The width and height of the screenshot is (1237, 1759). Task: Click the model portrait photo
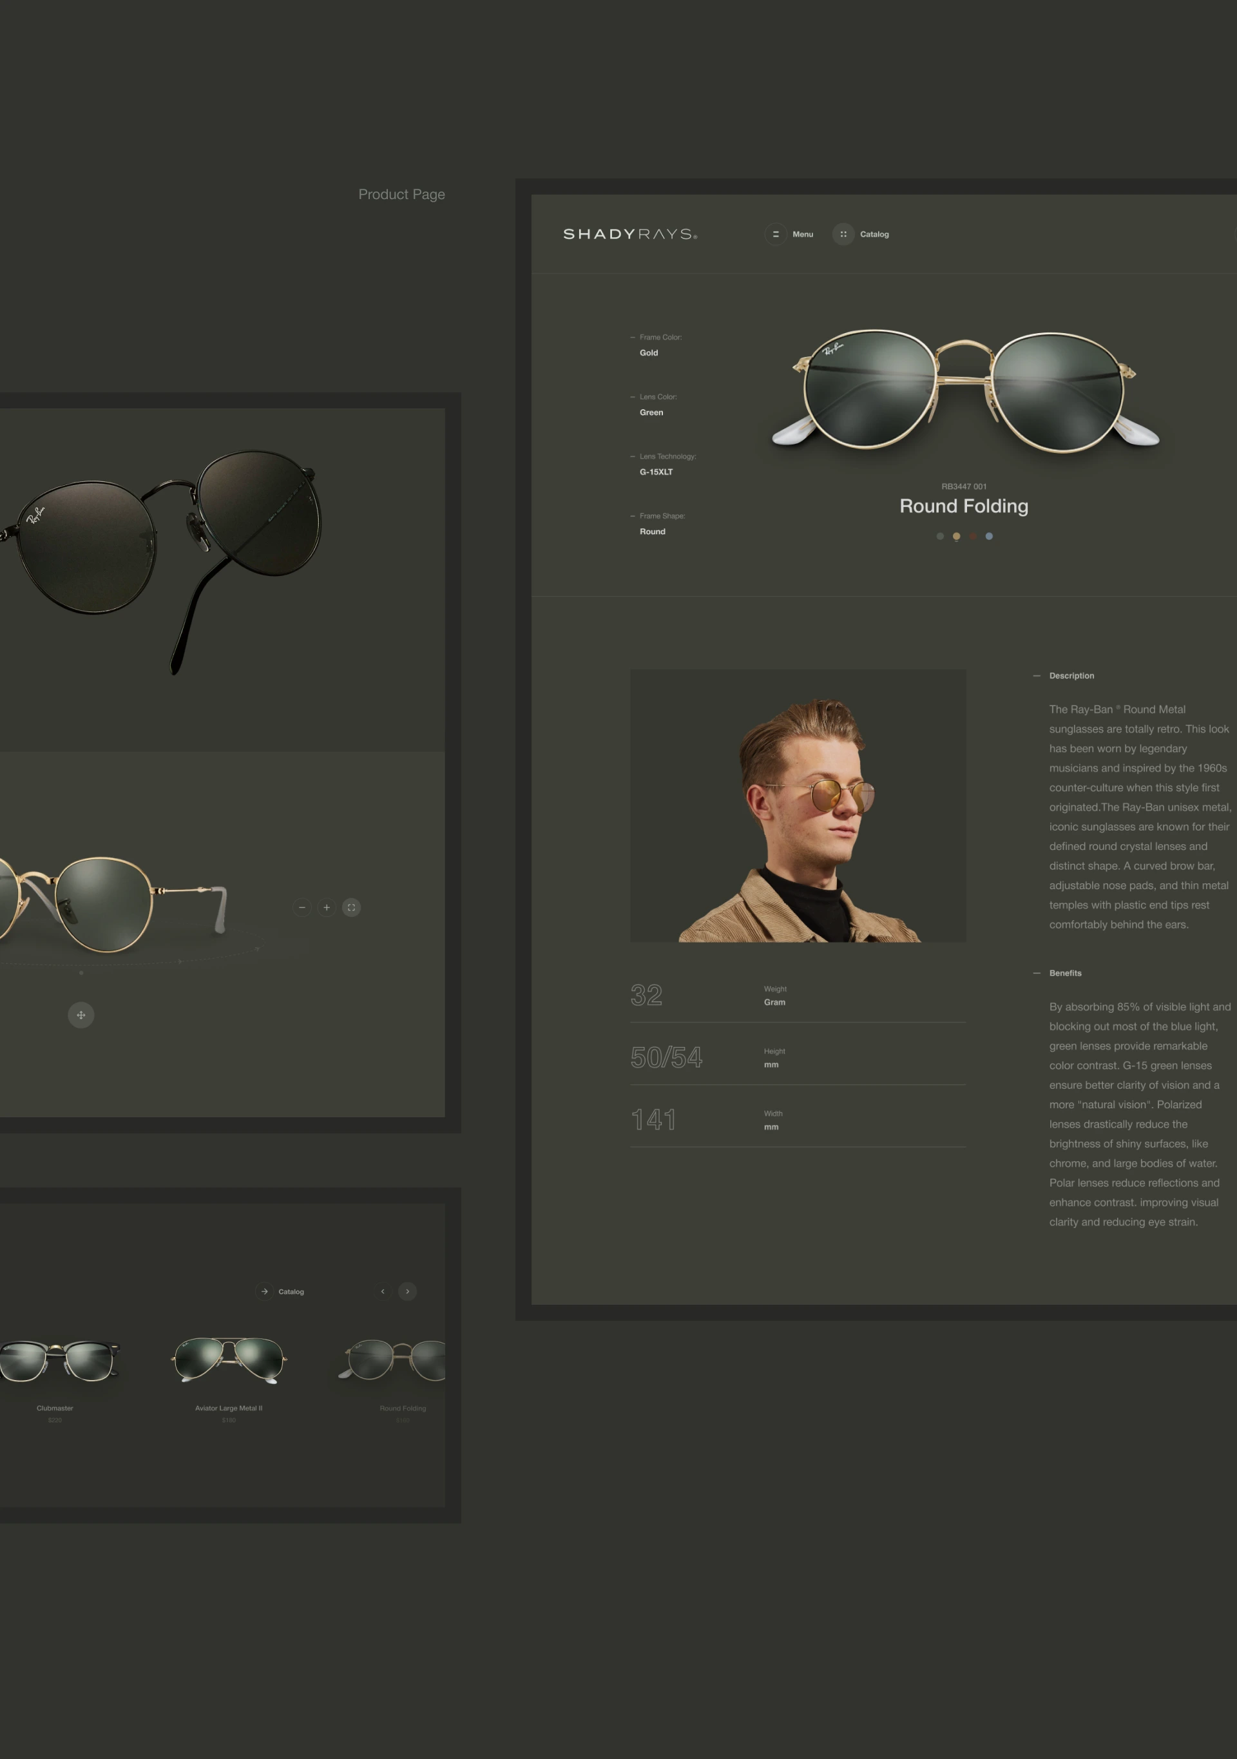coord(798,805)
